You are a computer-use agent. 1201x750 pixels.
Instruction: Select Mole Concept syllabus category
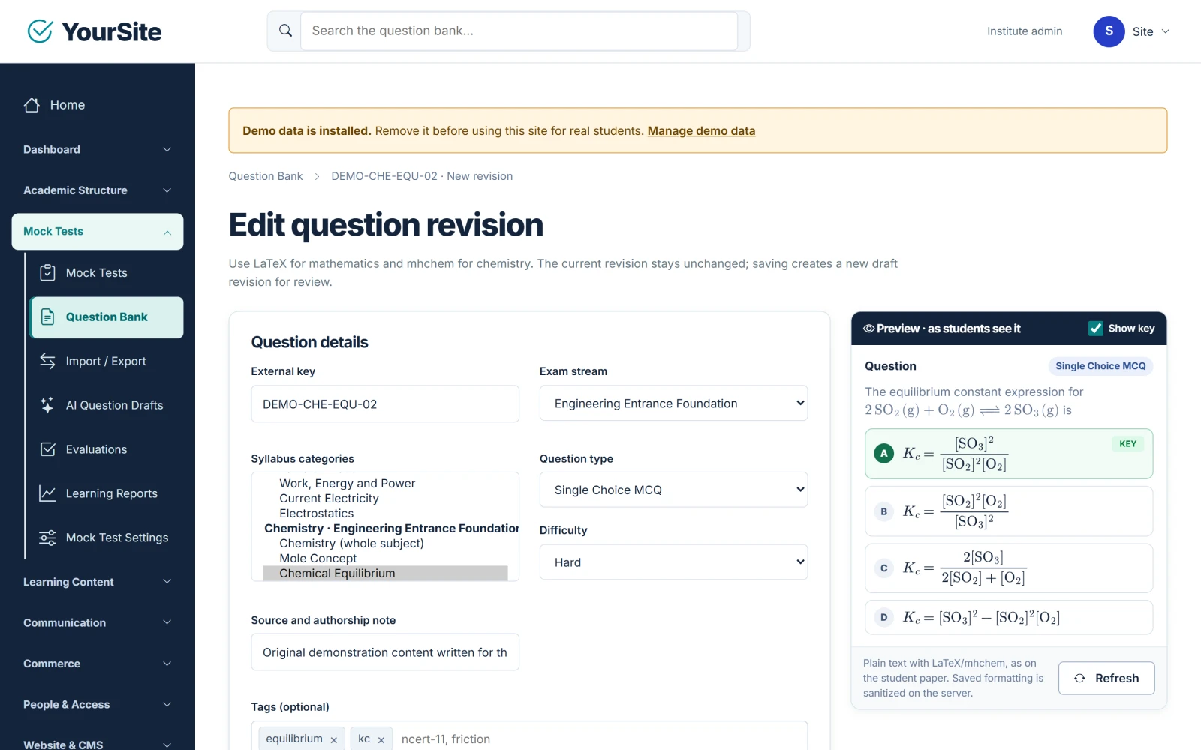pos(385,559)
